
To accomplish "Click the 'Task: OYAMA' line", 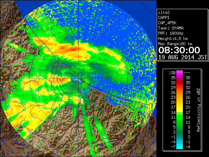I will [x=171, y=28].
